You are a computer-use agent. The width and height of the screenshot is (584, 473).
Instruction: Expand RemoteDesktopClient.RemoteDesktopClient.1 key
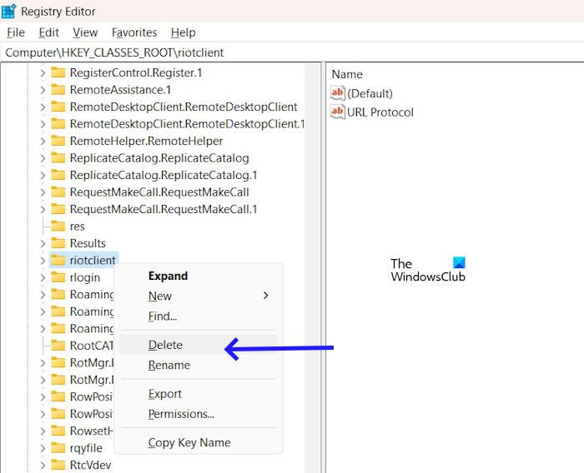(x=43, y=124)
